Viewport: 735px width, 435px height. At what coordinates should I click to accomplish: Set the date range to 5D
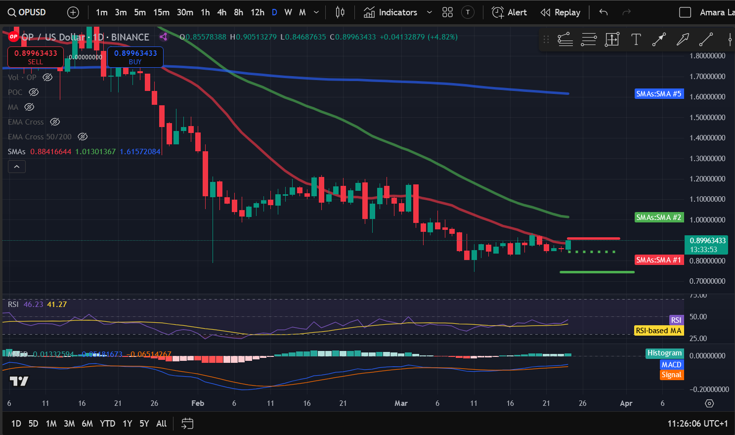(x=33, y=424)
